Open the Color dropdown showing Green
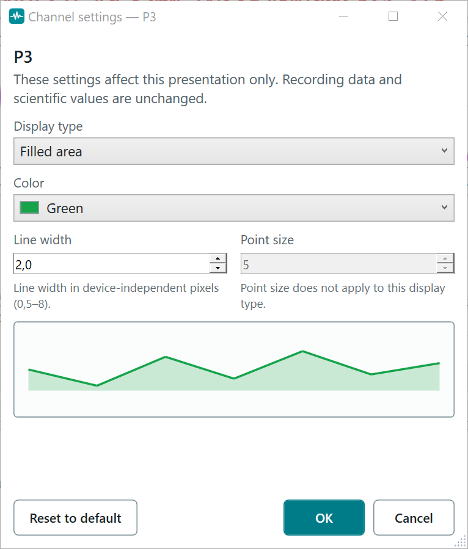468x549 pixels. pos(234,208)
